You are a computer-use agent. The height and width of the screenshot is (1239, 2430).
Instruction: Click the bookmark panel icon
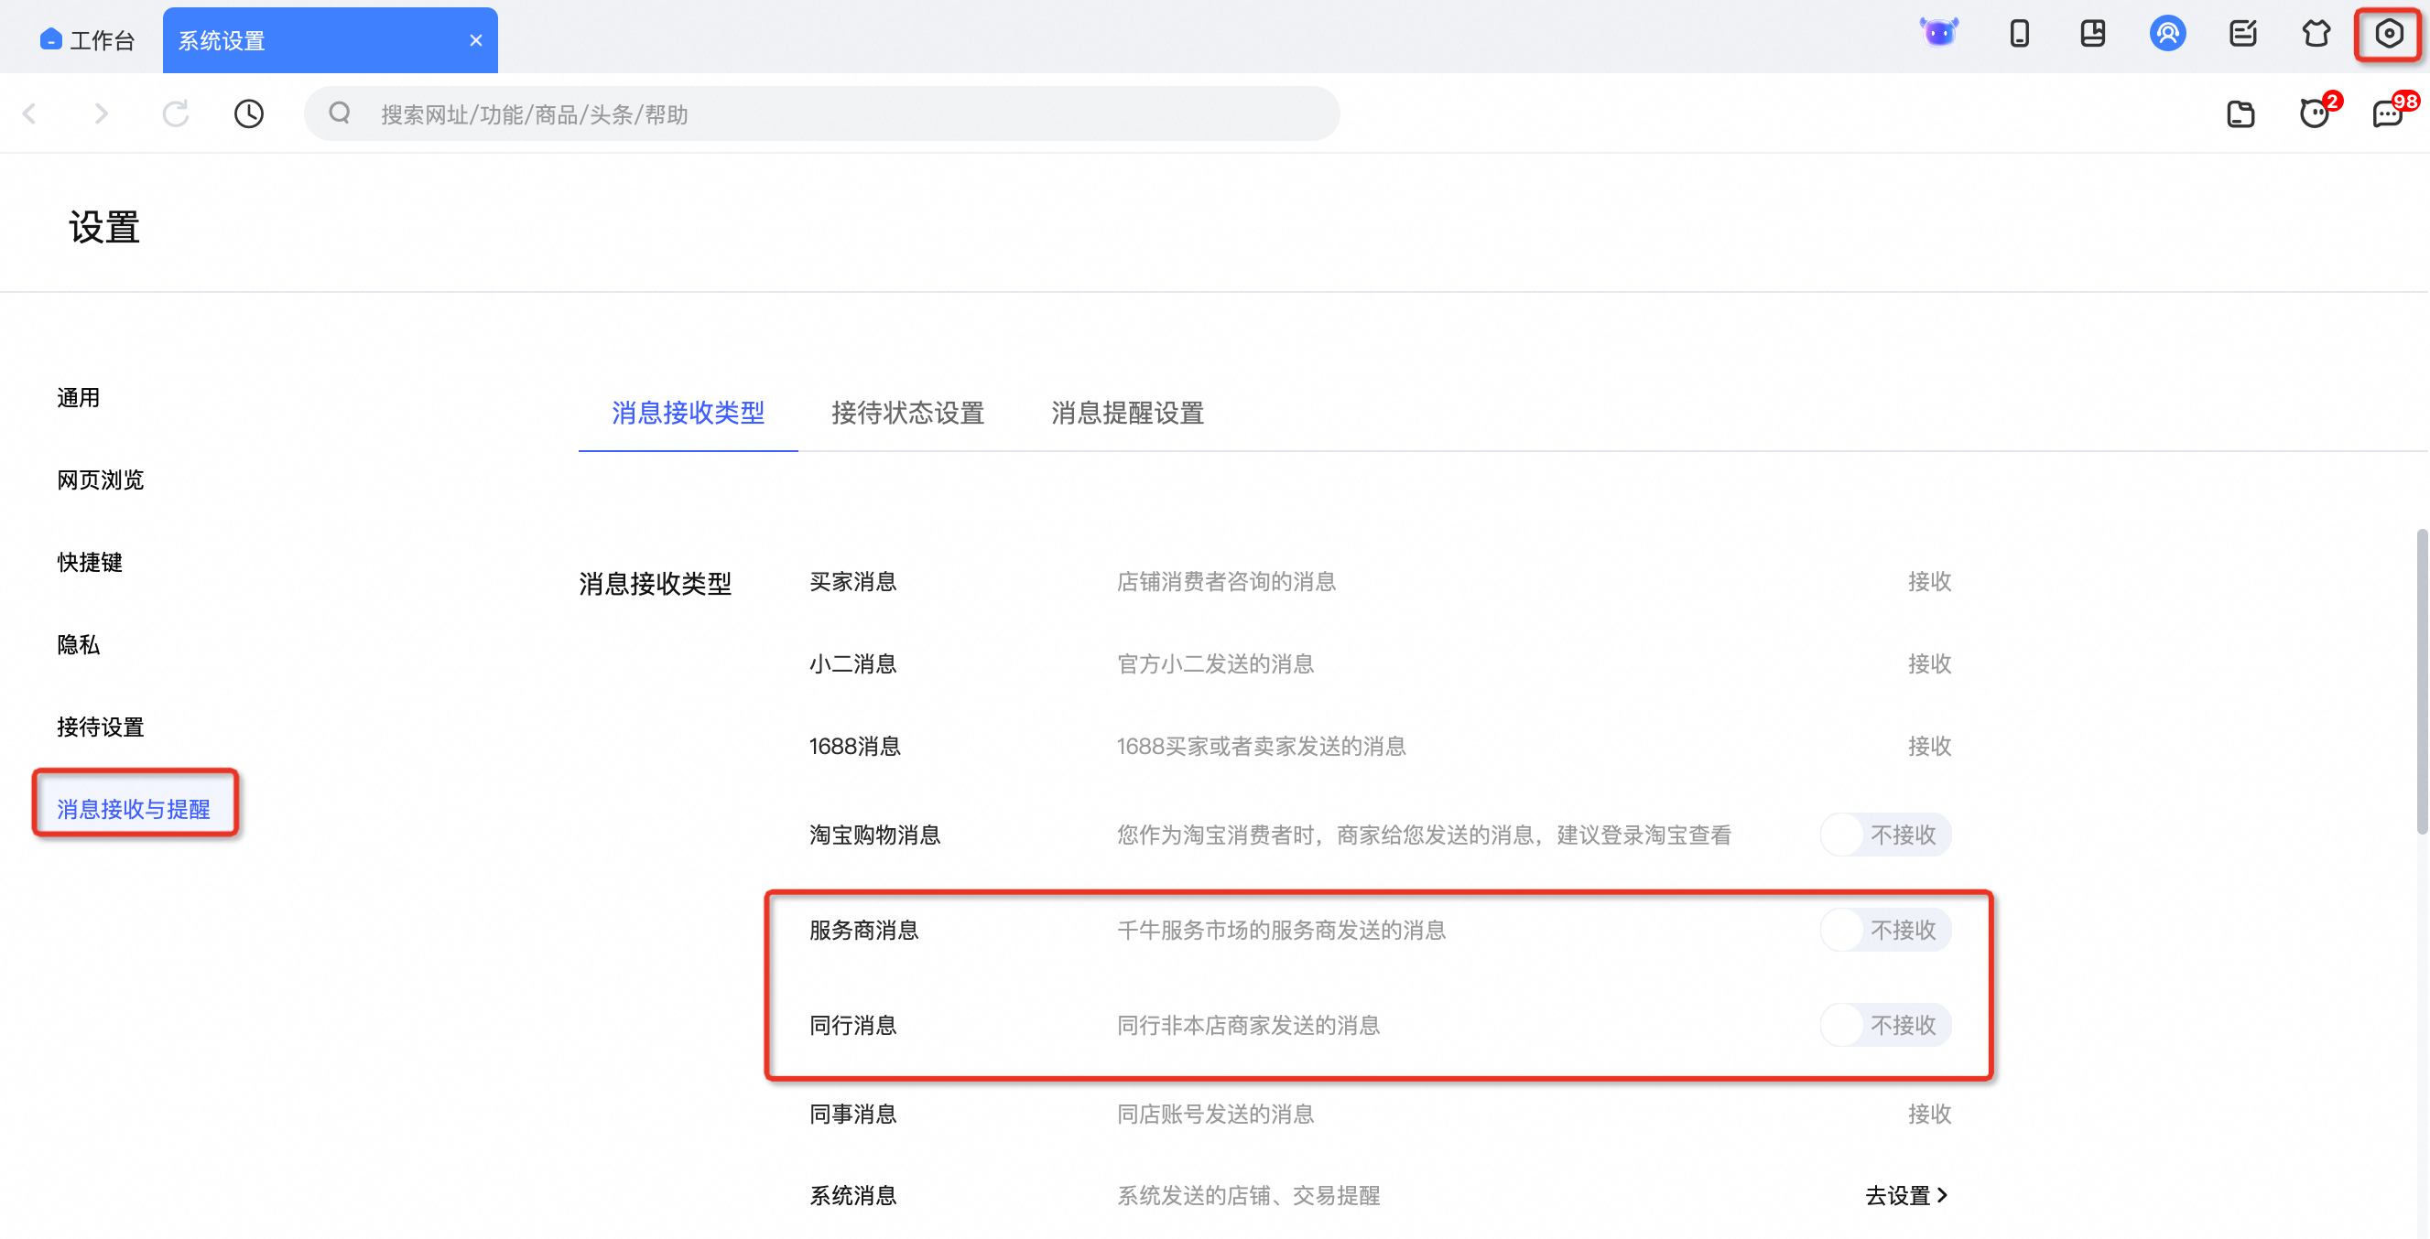[x=2093, y=35]
